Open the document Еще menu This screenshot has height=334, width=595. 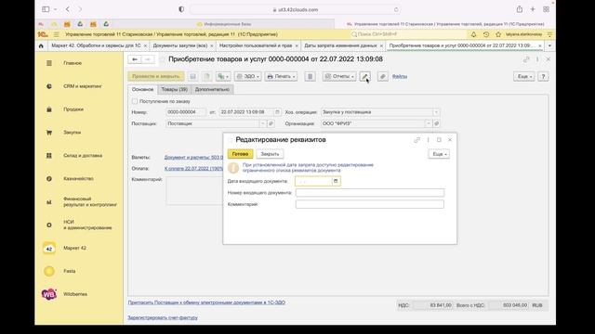pyautogui.click(x=524, y=76)
